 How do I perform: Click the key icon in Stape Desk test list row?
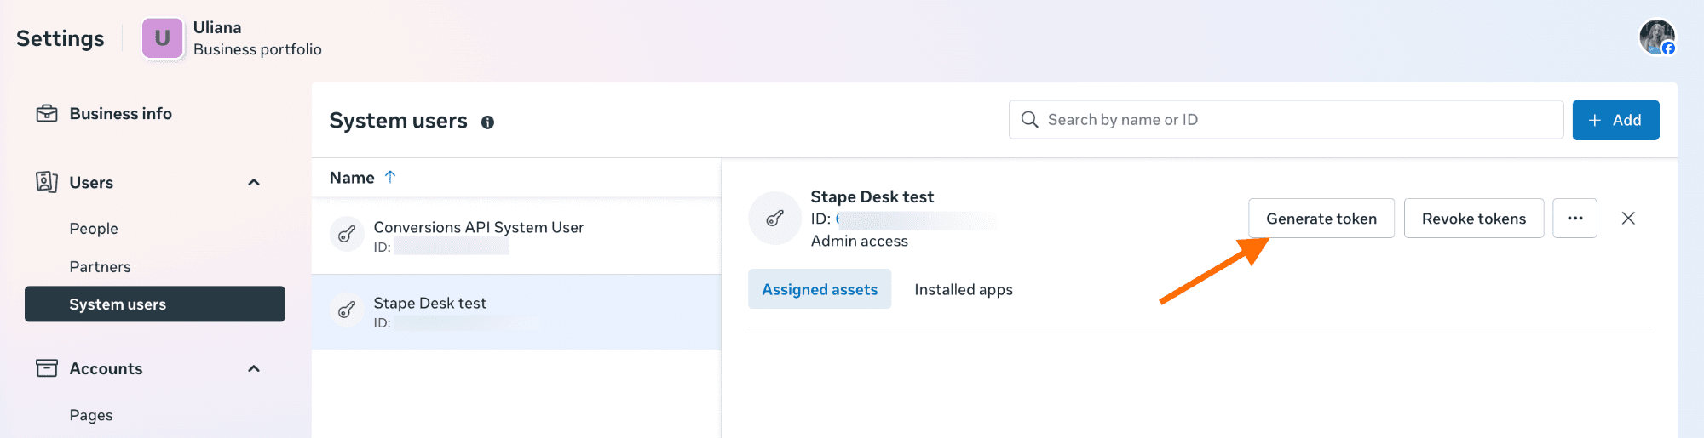[347, 310]
